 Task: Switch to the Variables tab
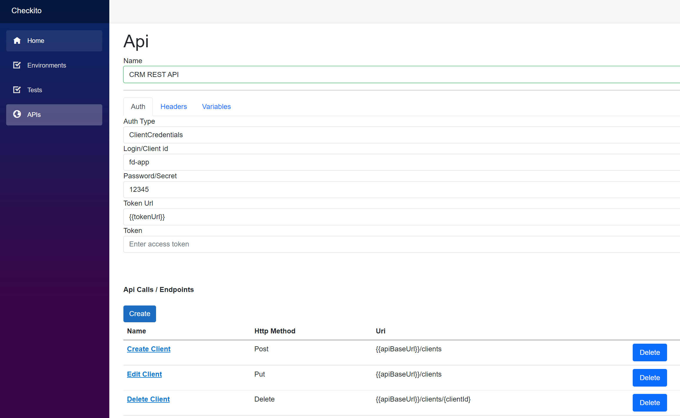(x=216, y=107)
